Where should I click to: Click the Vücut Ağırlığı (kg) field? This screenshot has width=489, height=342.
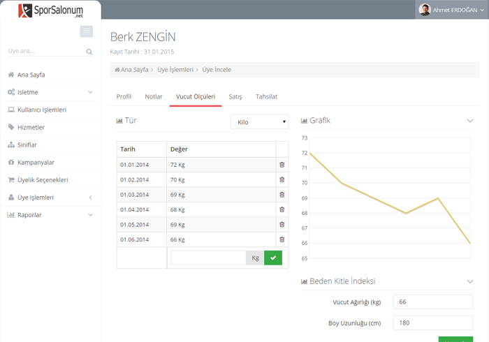coord(433,302)
